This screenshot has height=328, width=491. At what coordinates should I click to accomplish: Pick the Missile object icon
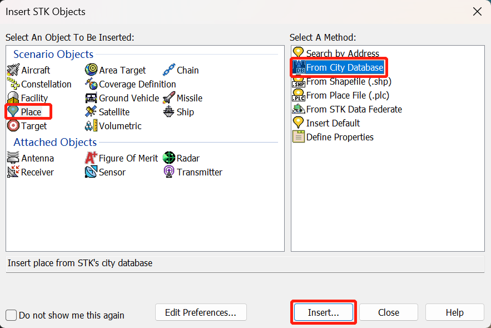coord(169,98)
